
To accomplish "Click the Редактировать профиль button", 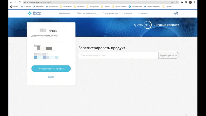I will [x=51, y=69].
